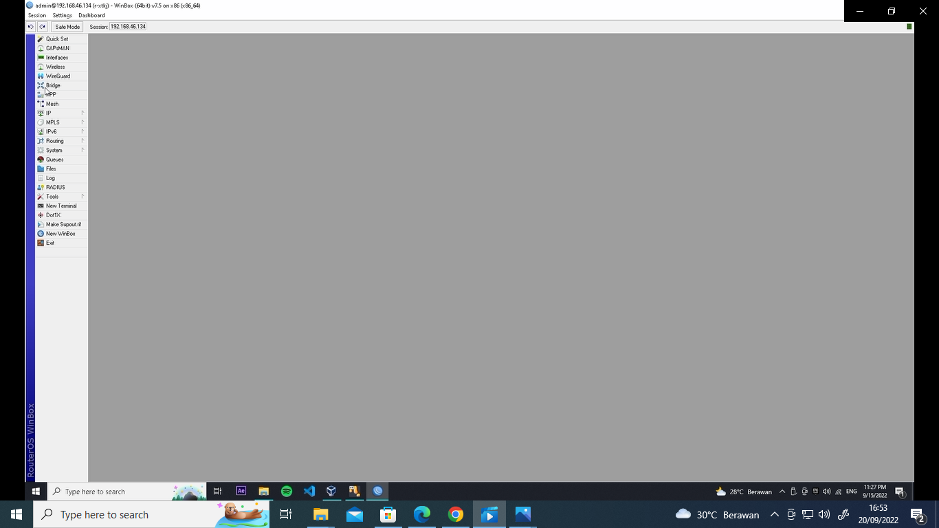This screenshot has width=939, height=528.
Task: Launch New Terminal from the sidebar
Action: 61,206
